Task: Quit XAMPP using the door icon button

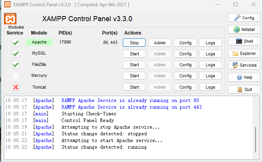Action: [x=244, y=89]
